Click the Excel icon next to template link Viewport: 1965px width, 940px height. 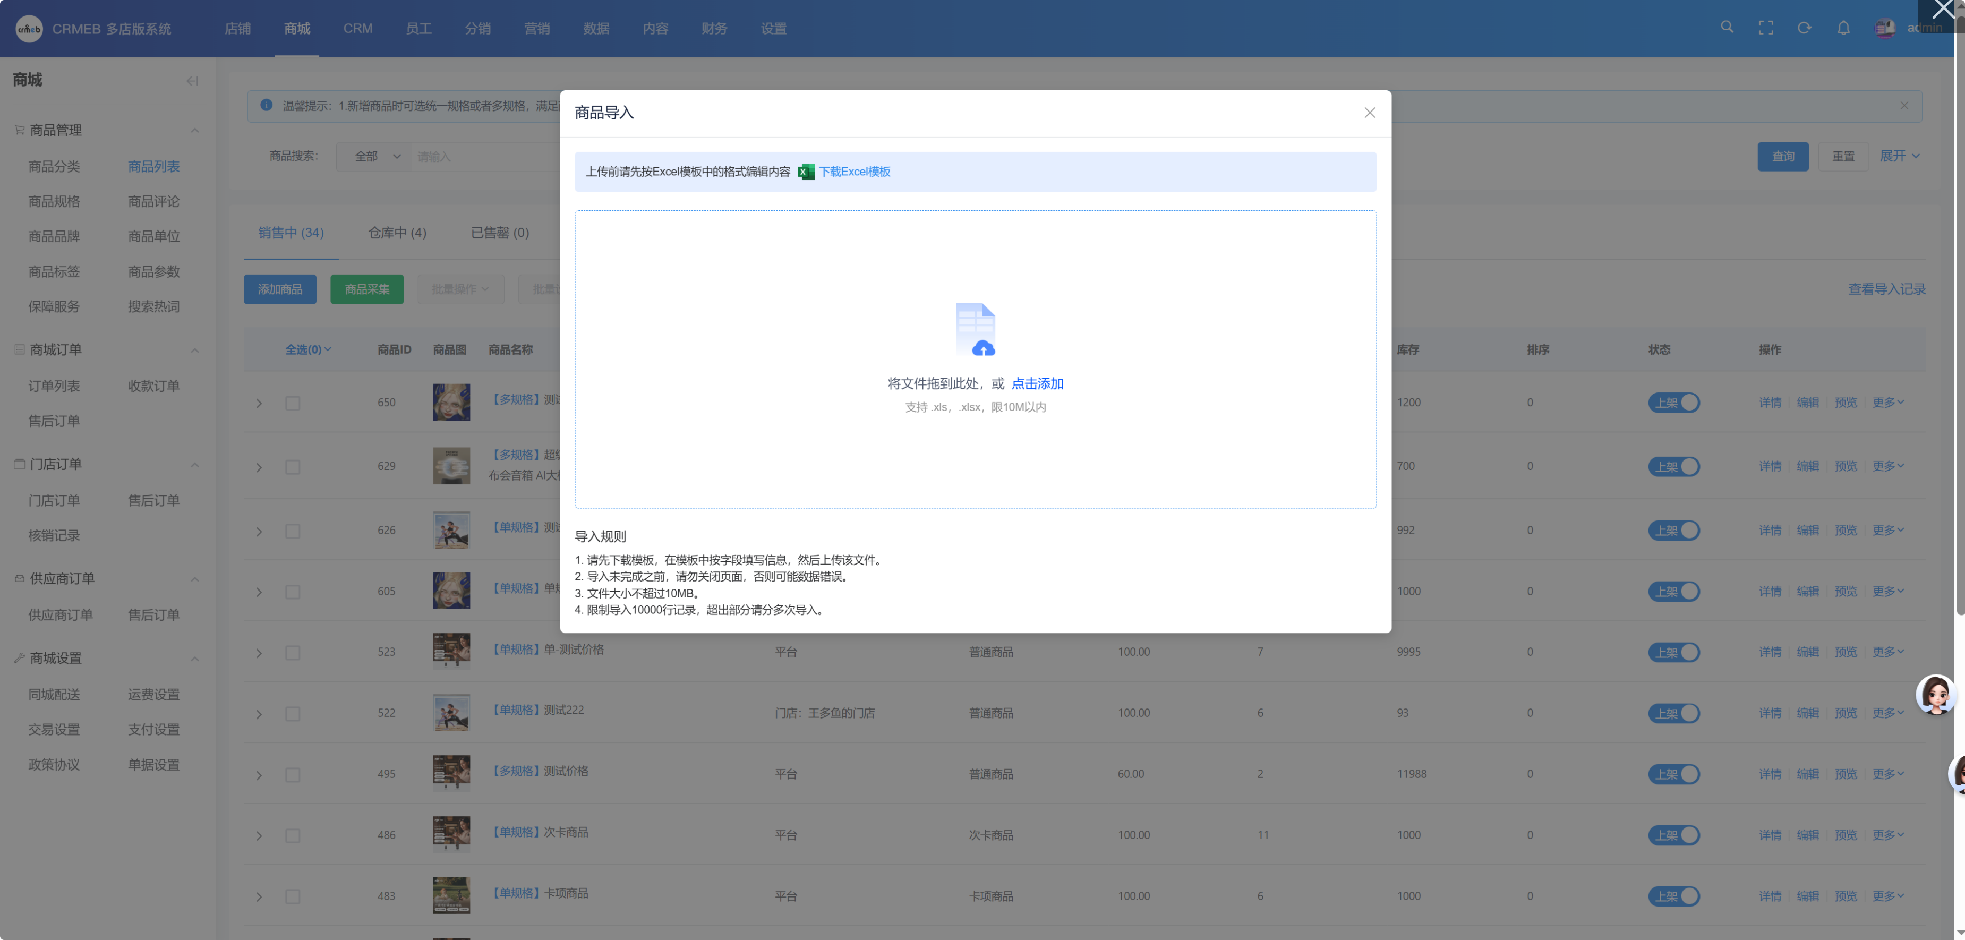pos(806,173)
